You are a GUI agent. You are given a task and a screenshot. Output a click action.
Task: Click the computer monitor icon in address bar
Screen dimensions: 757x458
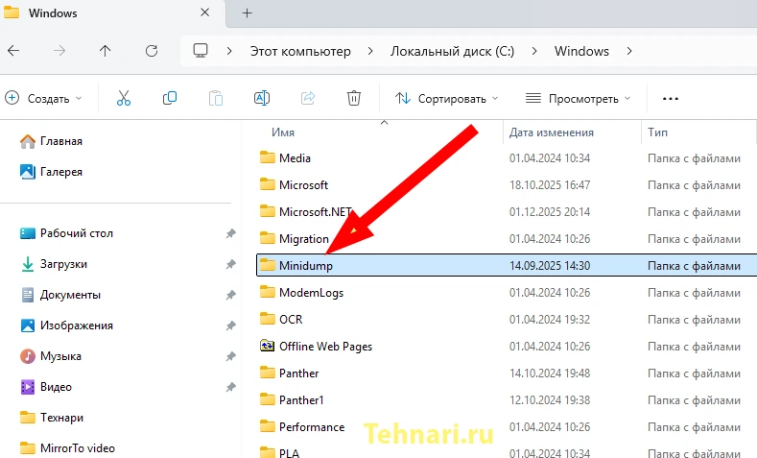point(201,51)
